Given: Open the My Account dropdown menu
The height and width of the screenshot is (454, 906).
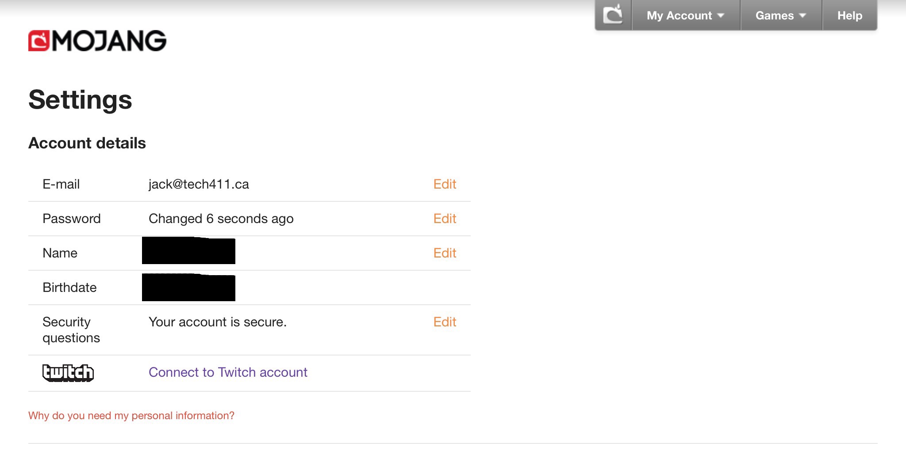Looking at the screenshot, I should pos(686,15).
